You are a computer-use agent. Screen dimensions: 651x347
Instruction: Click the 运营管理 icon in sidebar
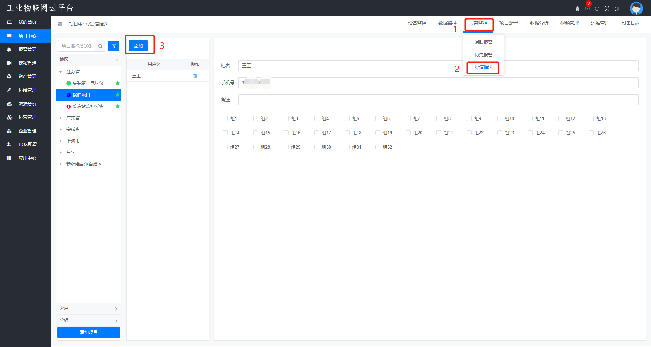[9, 117]
